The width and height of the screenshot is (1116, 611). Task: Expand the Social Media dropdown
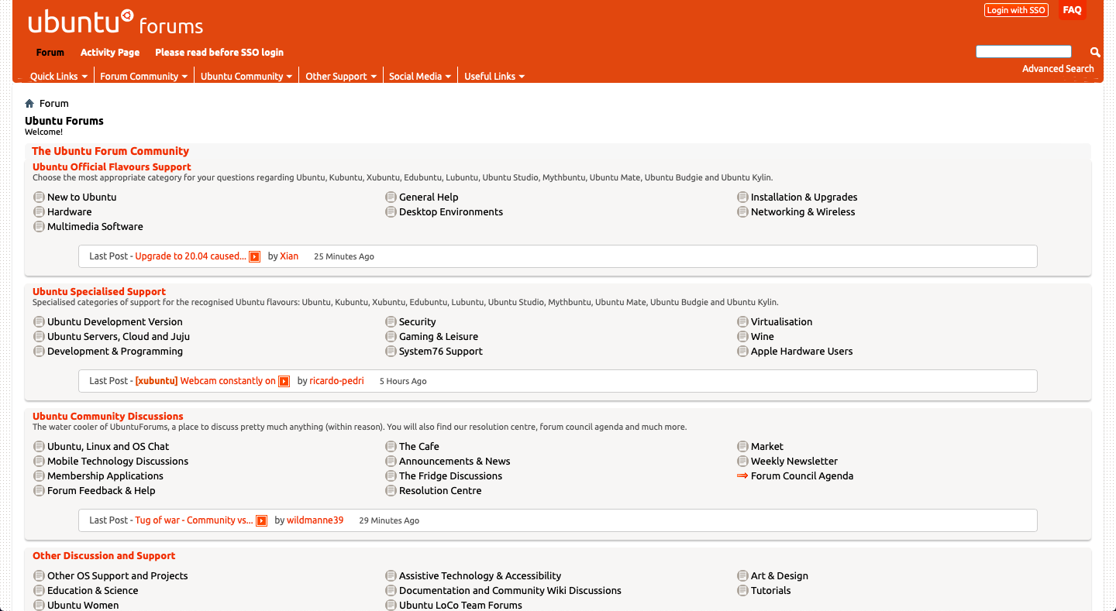[419, 77]
